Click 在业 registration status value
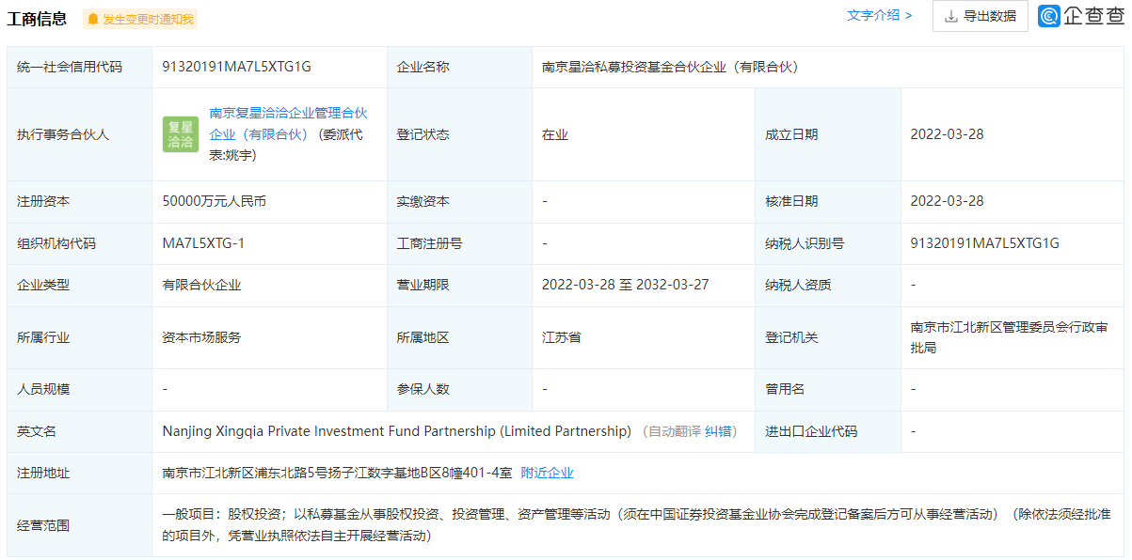 click(x=555, y=134)
